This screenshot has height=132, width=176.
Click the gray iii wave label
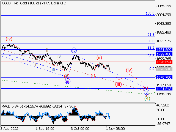coord(53,70)
